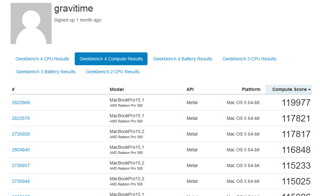Screen dimensions: 320x196
Task: Click the gravitime profile avatar image
Action: 31,23
